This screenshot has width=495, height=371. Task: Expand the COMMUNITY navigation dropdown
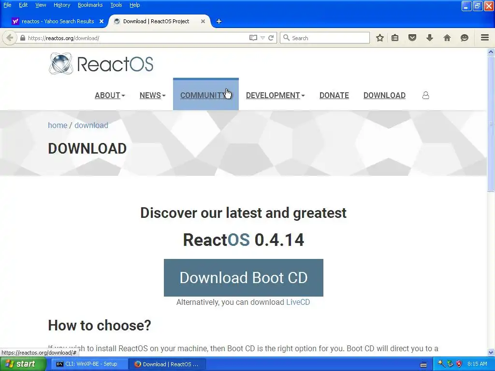coord(205,95)
